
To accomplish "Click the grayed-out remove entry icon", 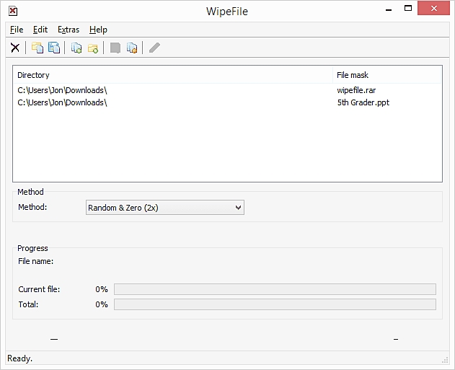I will pos(115,48).
